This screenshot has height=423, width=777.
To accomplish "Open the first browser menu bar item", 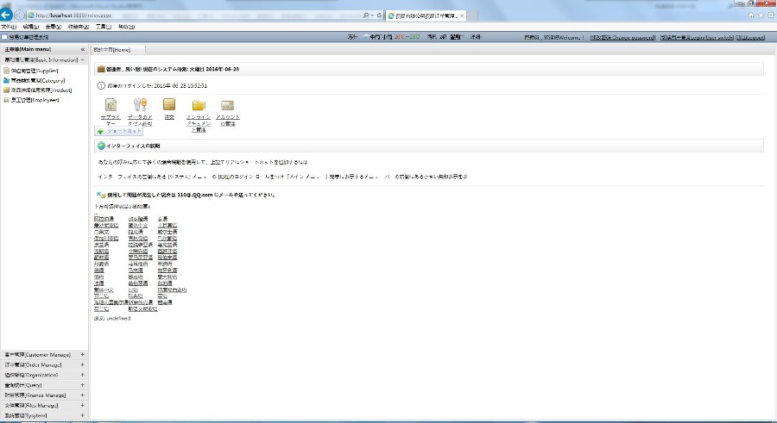I will pyautogui.click(x=9, y=27).
